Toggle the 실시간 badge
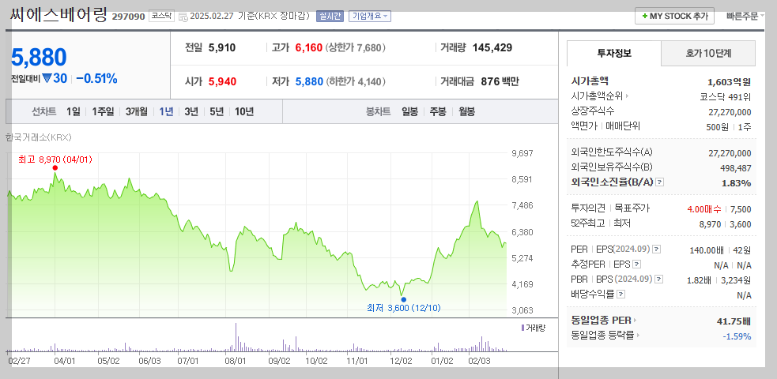The image size is (777, 379). coord(330,16)
